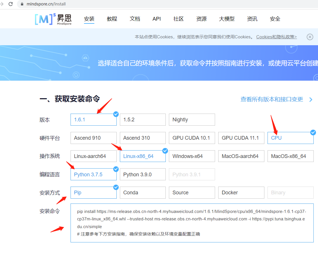Click the pip install command text box

192,223
